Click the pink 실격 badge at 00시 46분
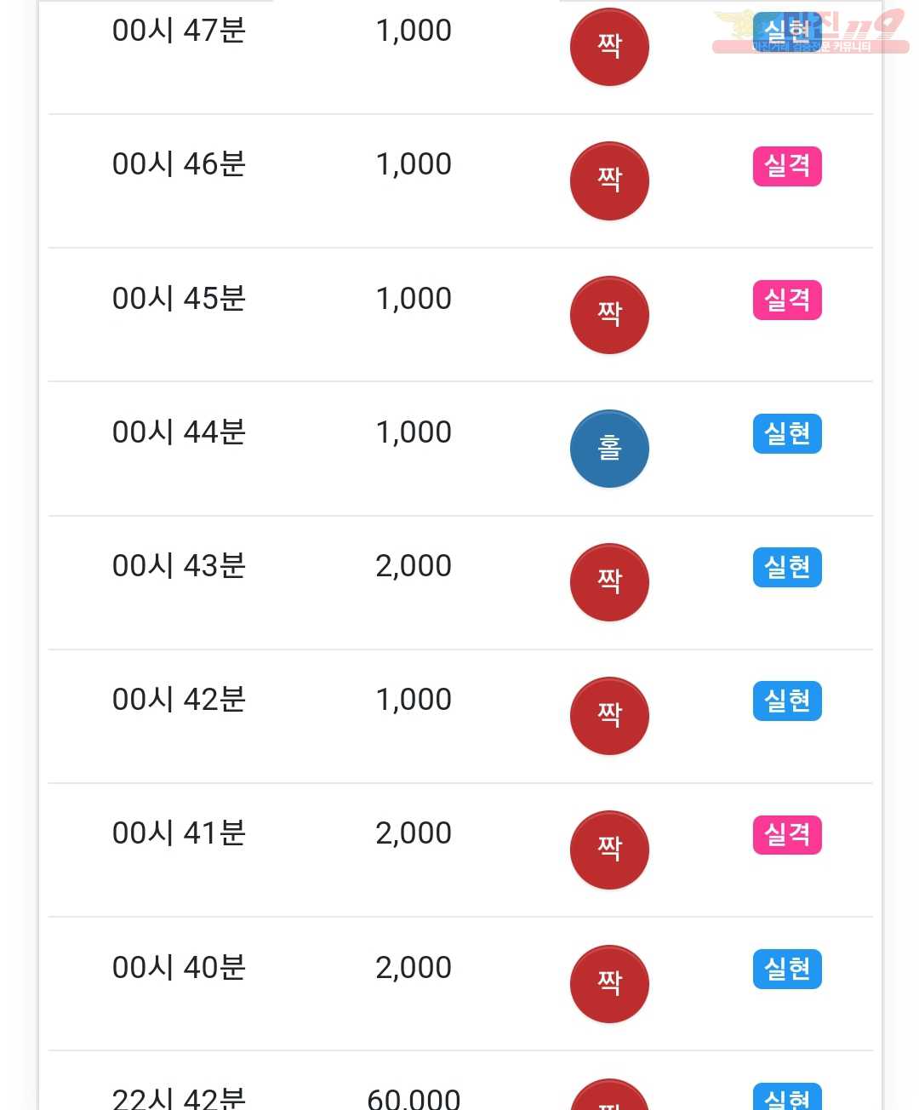Screen dimensions: 919x1110 click(x=787, y=166)
